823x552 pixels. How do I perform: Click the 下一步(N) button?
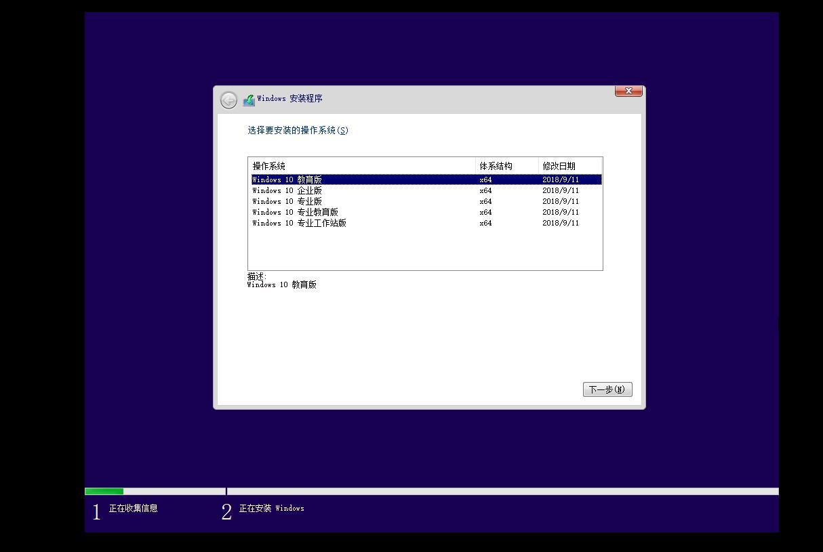click(x=607, y=389)
